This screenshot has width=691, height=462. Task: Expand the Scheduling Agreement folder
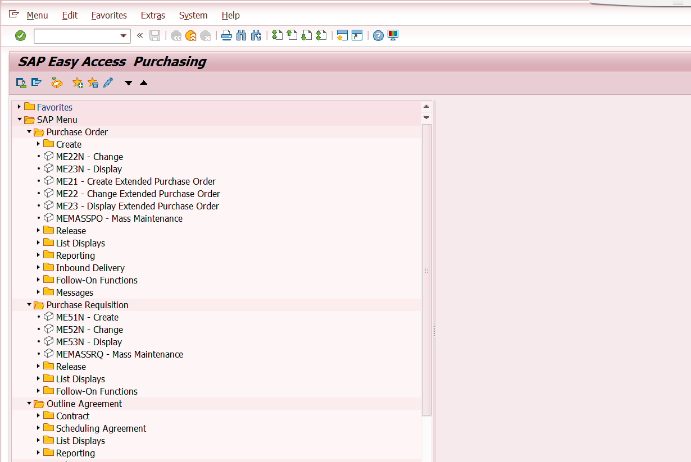coord(39,428)
